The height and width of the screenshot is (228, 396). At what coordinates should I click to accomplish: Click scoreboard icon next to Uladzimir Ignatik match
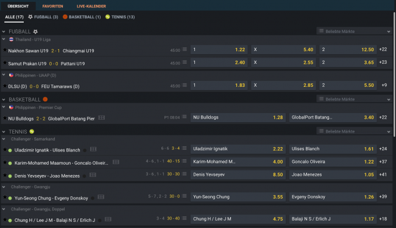93,149
